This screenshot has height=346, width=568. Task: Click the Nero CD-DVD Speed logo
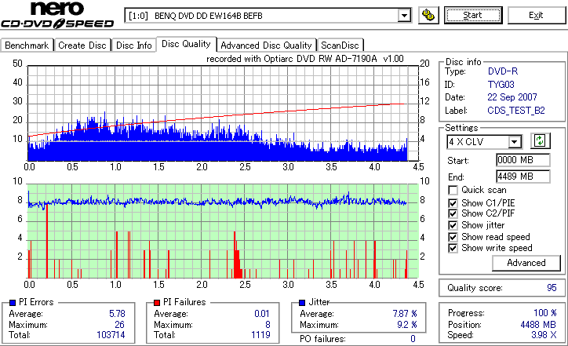coord(57,15)
